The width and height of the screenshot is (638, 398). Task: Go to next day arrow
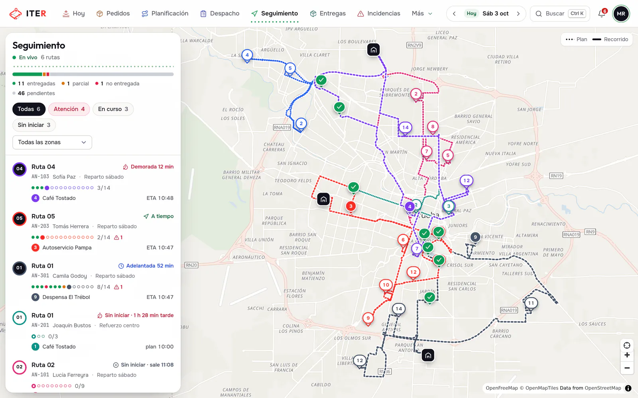coord(518,14)
